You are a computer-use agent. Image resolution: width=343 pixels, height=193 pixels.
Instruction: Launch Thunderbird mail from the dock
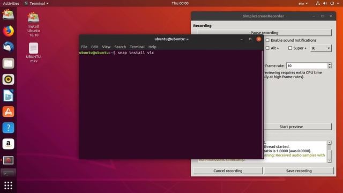click(x=9, y=47)
